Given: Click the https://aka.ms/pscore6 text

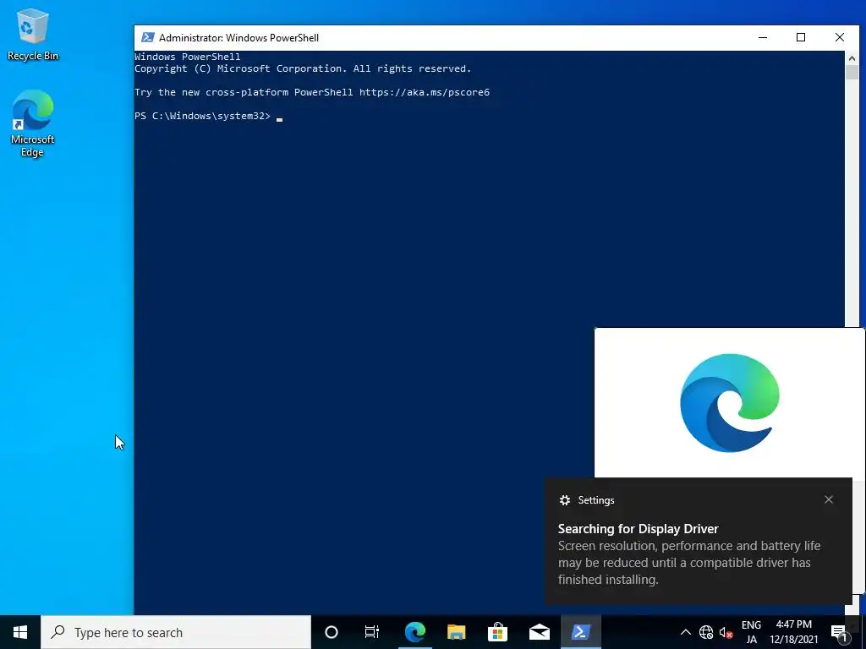Looking at the screenshot, I should [425, 92].
